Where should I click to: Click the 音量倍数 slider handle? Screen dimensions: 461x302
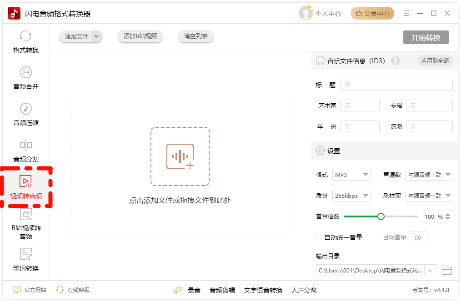(381, 216)
